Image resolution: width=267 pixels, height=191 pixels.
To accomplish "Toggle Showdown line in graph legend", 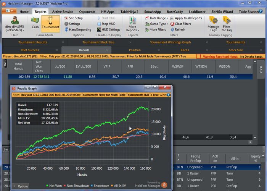I will coord(100,186).
